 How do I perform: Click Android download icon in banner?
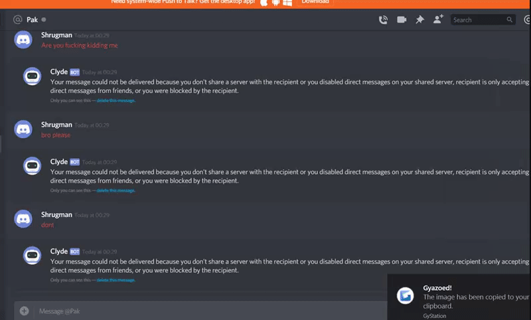275,3
